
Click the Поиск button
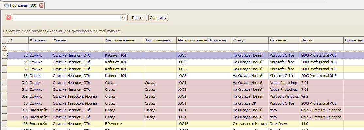137,18
